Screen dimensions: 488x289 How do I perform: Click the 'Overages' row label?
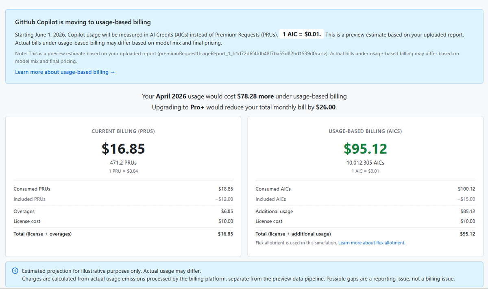tap(24, 212)
